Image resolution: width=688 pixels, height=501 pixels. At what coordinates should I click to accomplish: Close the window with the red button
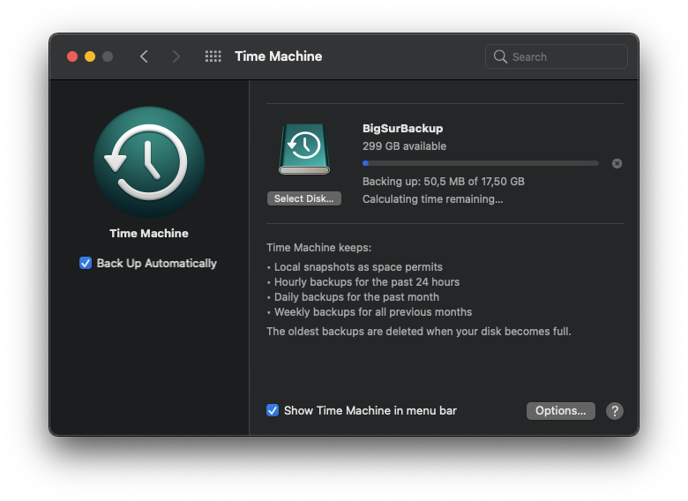tap(72, 56)
